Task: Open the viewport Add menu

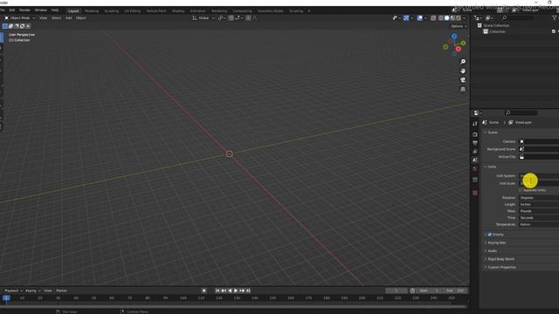Action: [x=68, y=17]
